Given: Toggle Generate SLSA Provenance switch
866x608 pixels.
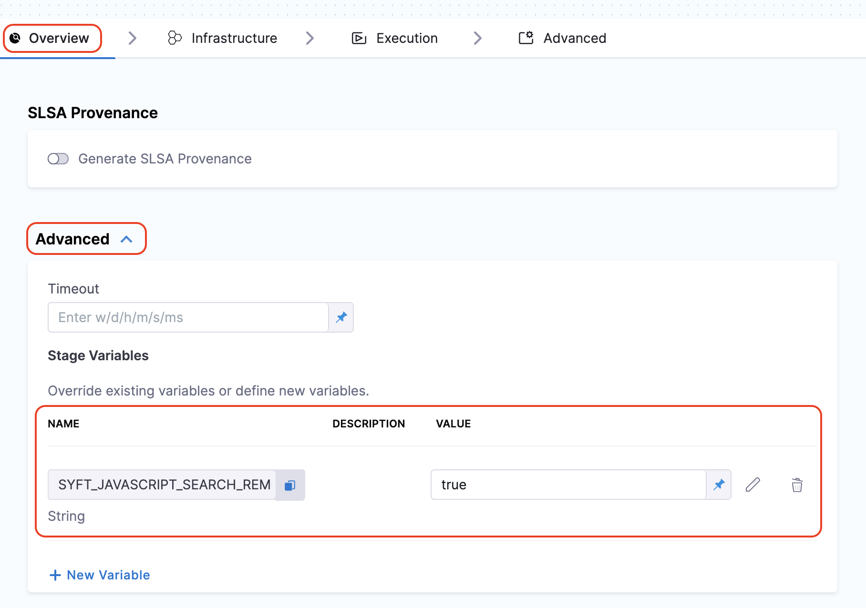Looking at the screenshot, I should pos(58,159).
